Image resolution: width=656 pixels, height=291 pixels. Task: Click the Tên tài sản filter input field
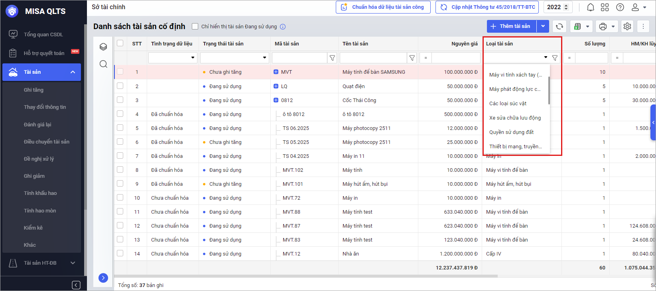(x=373, y=58)
